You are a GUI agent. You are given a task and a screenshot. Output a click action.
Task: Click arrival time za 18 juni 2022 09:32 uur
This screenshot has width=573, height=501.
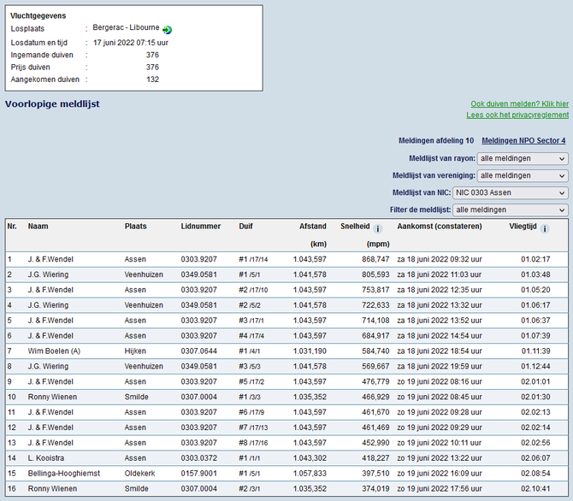pos(440,259)
